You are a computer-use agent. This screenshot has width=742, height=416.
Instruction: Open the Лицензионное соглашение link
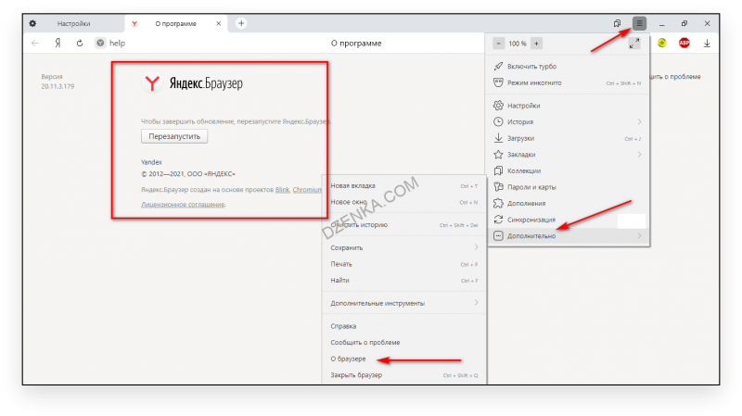pyautogui.click(x=183, y=204)
